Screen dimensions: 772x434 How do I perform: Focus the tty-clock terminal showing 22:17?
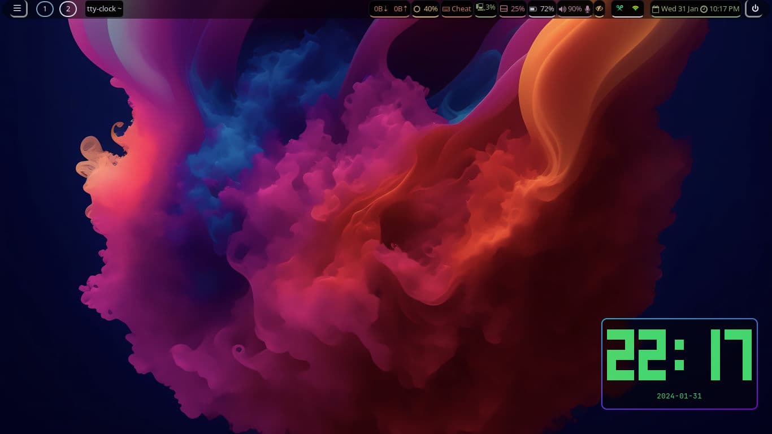click(679, 363)
